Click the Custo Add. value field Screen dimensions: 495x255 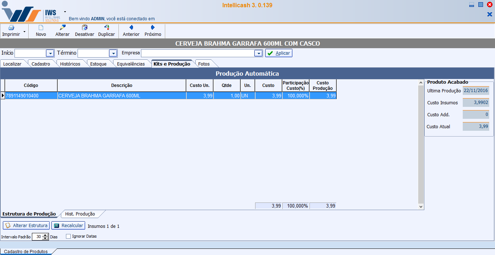point(476,114)
